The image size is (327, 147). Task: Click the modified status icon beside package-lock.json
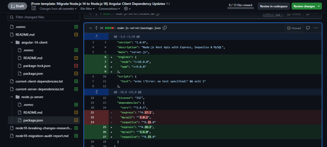coord(76,66)
